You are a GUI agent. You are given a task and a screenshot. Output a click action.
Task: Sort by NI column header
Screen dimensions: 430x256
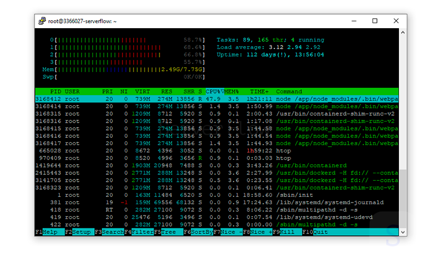[124, 92]
